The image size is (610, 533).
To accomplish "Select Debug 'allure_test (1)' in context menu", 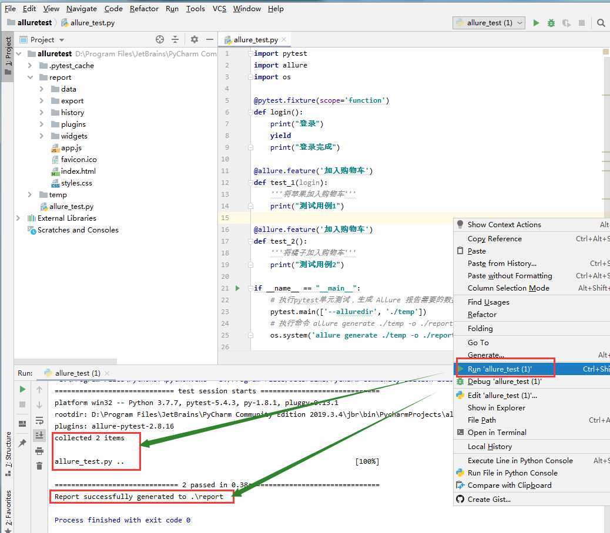I will (x=532, y=382).
